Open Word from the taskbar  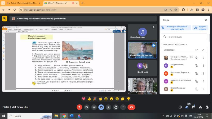72,116
